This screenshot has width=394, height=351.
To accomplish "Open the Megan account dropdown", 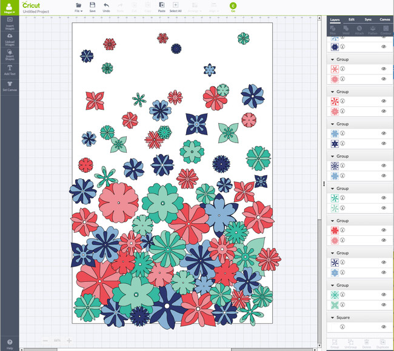I will click(9, 7).
